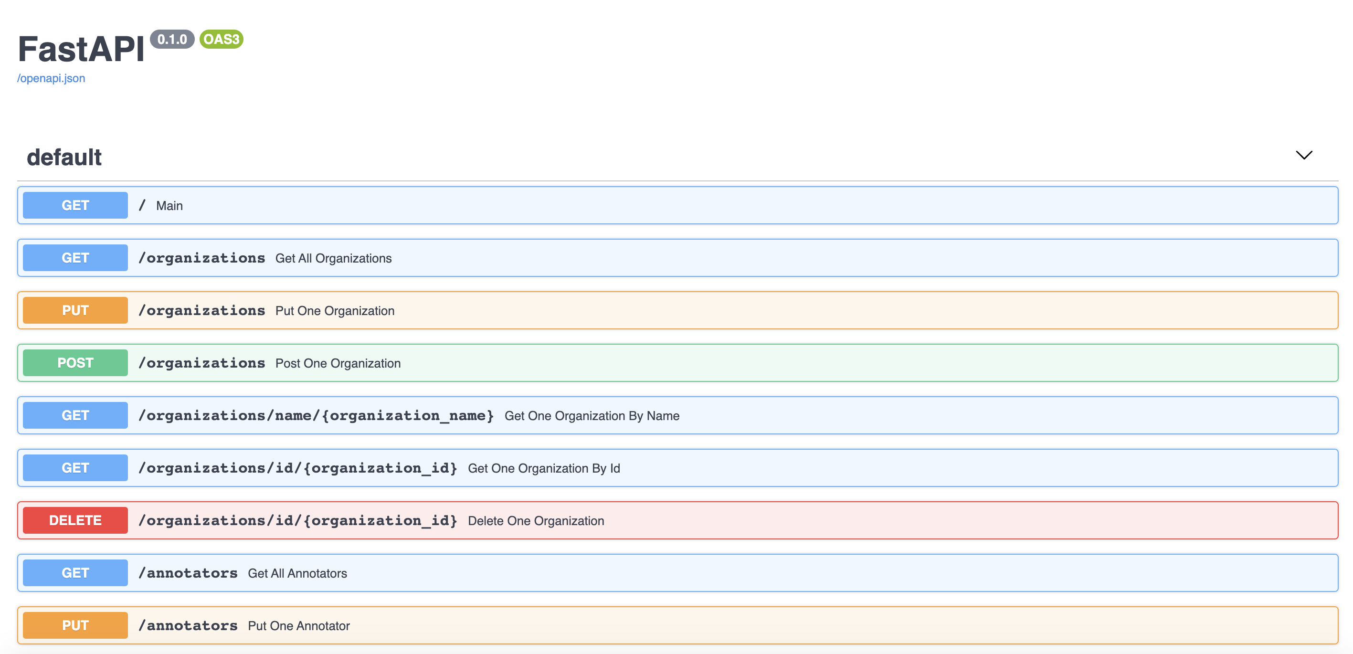Click 'Get One Organization By Name' summary
Image resolution: width=1353 pixels, height=654 pixels.
[x=592, y=416]
